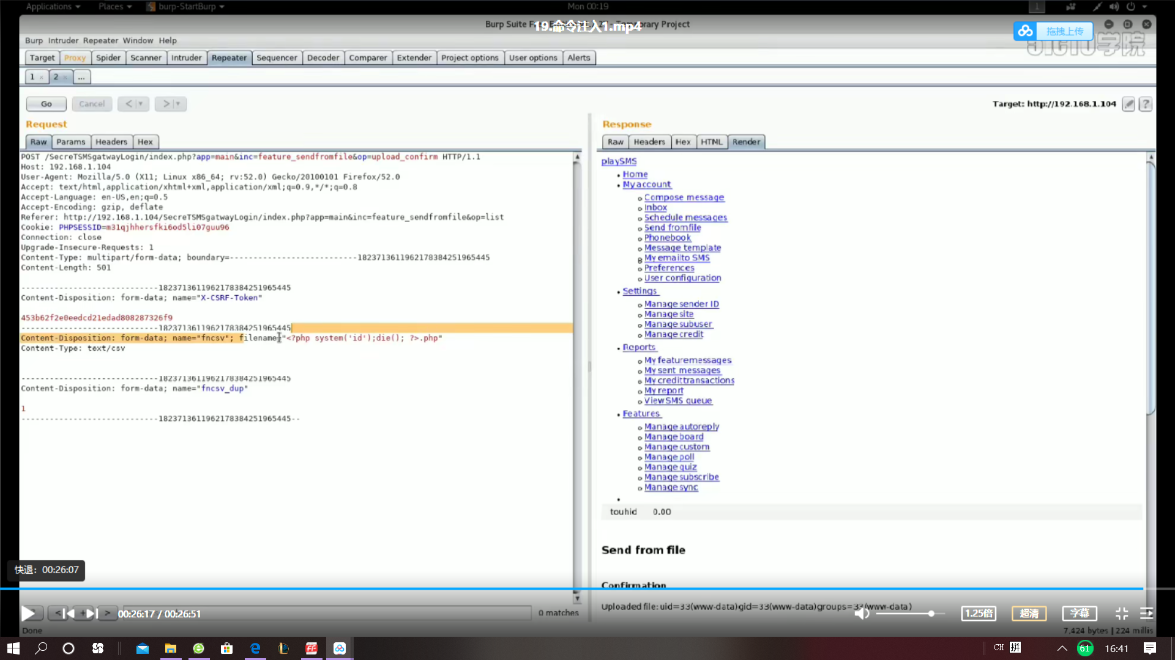This screenshot has height=660, width=1175.
Task: Show hidden system tray icons
Action: pyautogui.click(x=1062, y=648)
